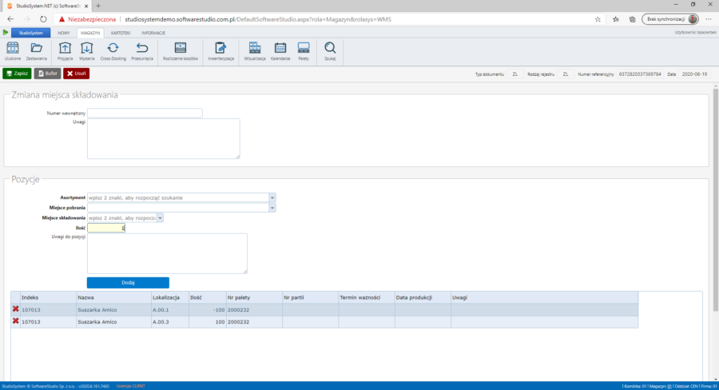
Task: Click the Data produkcji column header
Action: [x=423, y=297]
